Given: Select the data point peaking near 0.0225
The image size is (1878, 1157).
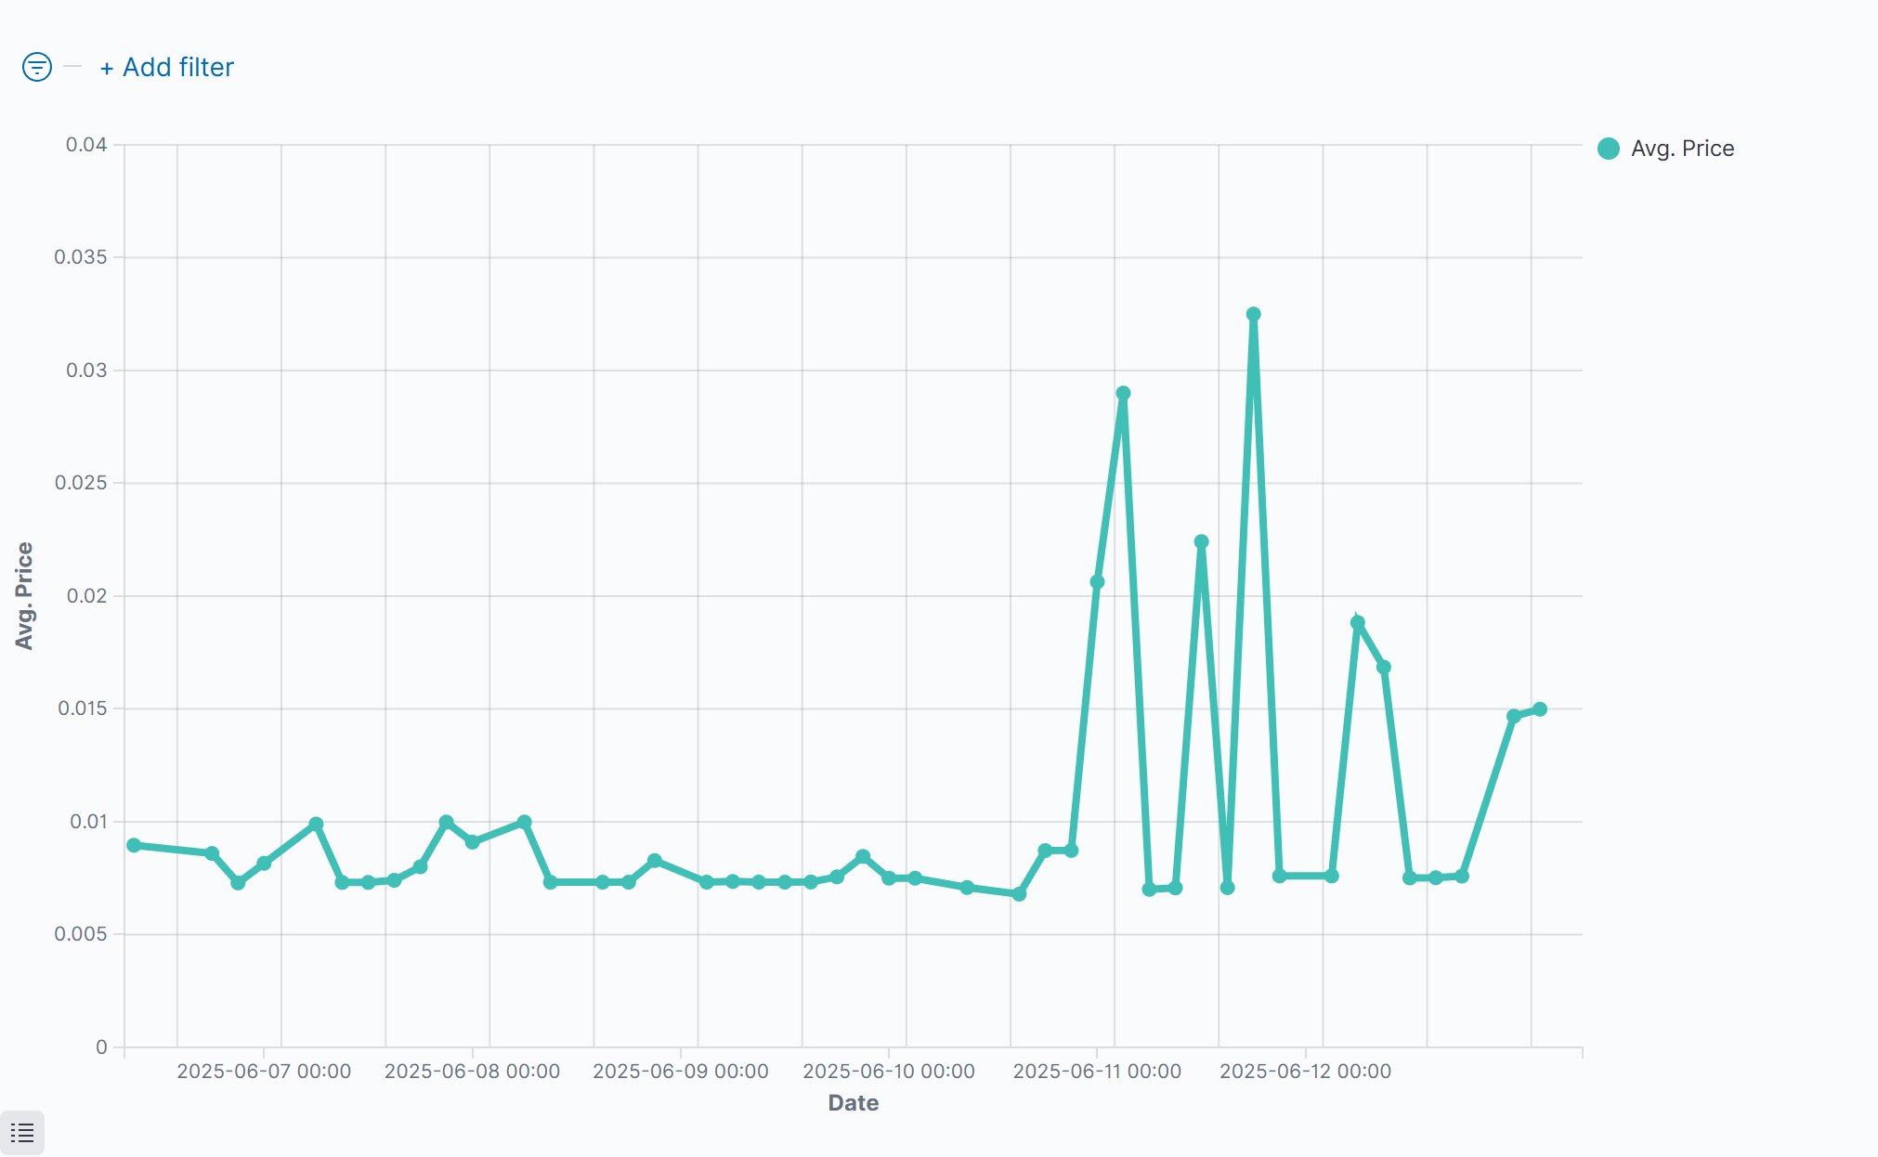Looking at the screenshot, I should (x=1201, y=541).
